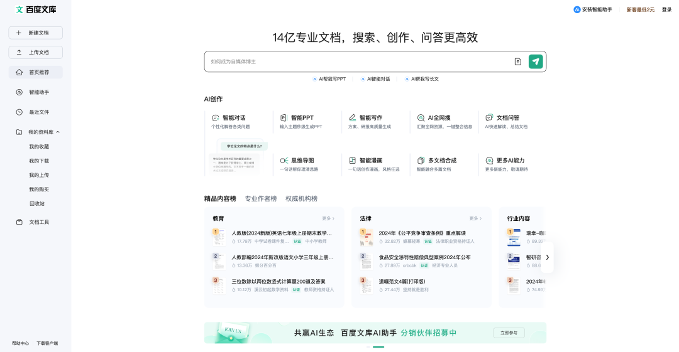Open the 最近文件 clock icon
This screenshot has height=352, width=679.
[19, 112]
